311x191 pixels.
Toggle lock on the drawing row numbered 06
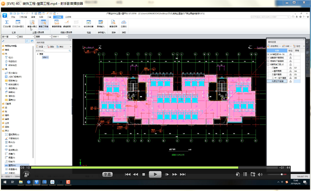click(291, 78)
